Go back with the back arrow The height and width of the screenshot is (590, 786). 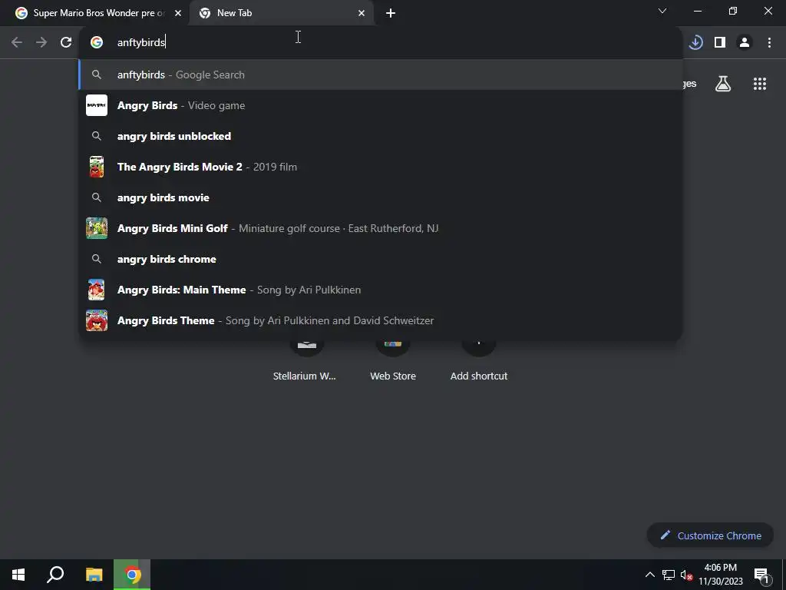click(17, 42)
